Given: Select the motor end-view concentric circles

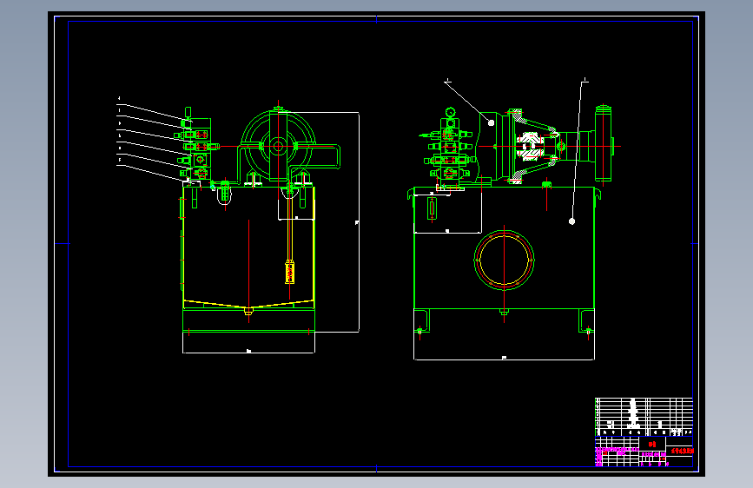Looking at the screenshot, I should click(278, 146).
